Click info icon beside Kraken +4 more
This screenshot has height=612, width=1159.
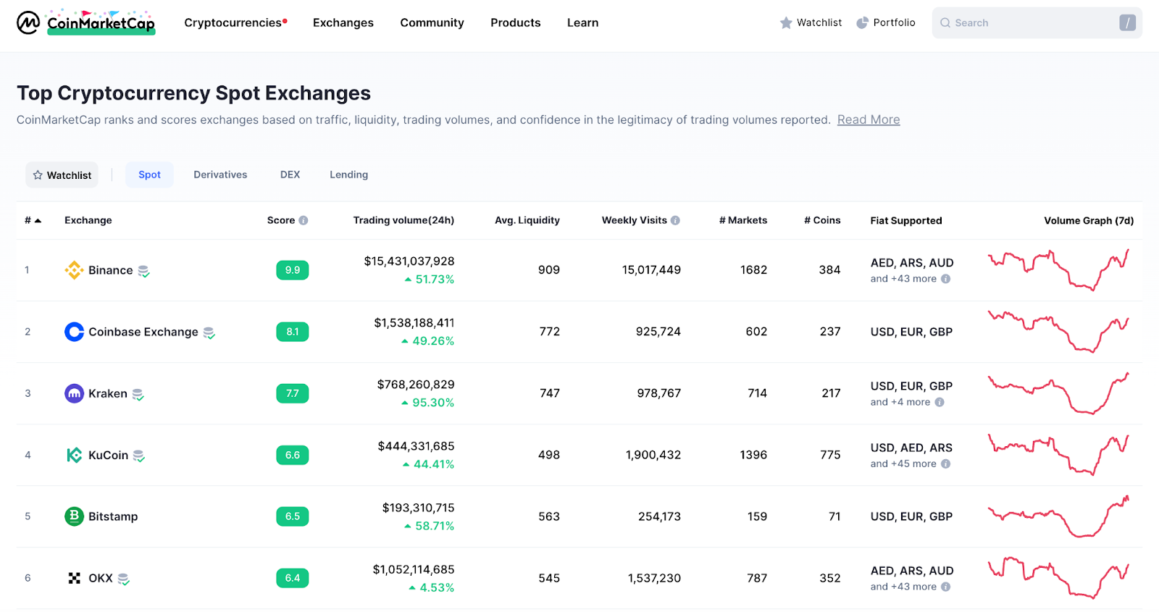point(940,402)
